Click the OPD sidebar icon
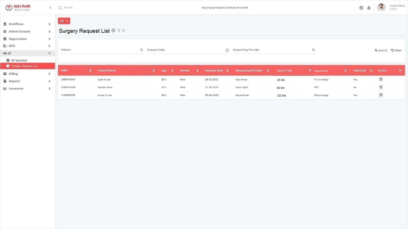 [5, 46]
